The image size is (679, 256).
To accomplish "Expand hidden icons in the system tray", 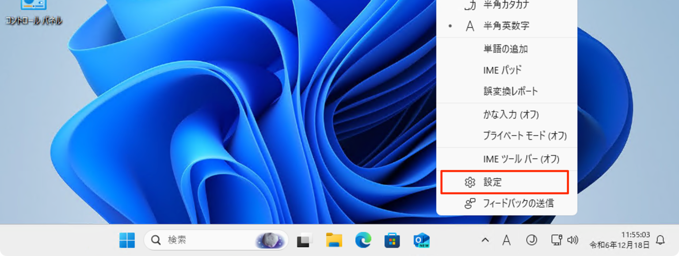I will 484,240.
